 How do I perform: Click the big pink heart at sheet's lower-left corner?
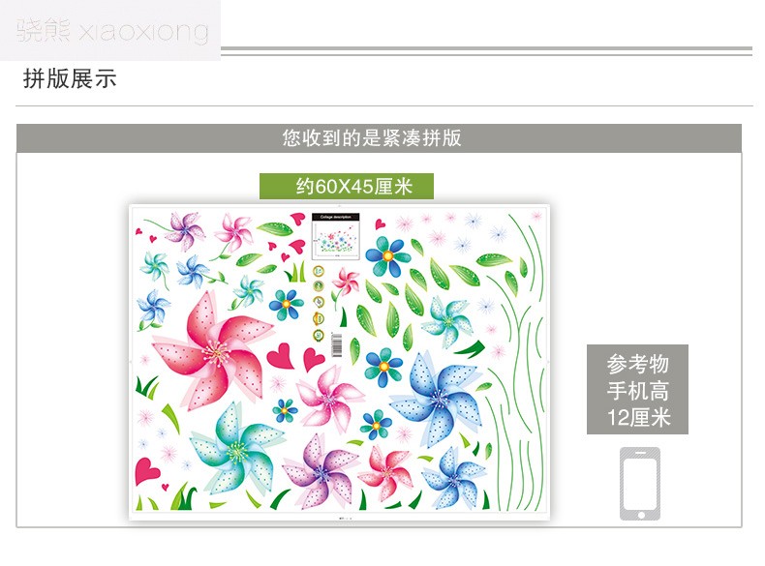click(x=146, y=470)
